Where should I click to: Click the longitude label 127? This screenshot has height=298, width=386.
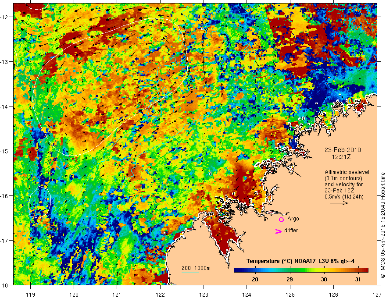(x=377, y=294)
